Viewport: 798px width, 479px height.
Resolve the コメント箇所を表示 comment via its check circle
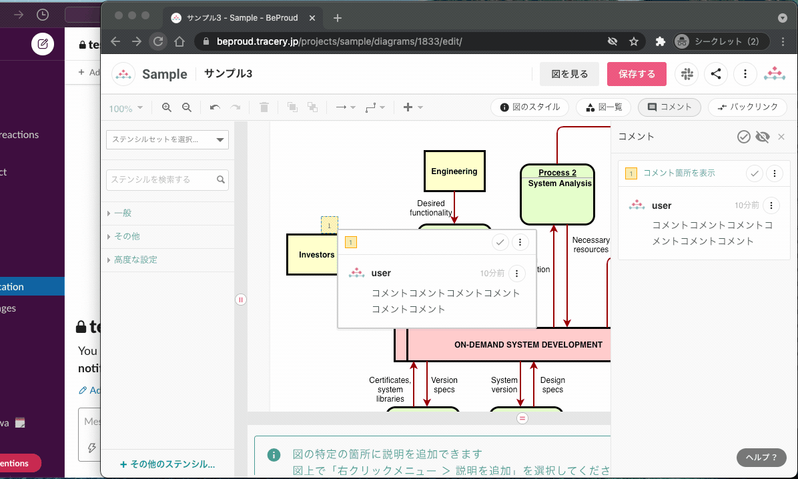[755, 173]
